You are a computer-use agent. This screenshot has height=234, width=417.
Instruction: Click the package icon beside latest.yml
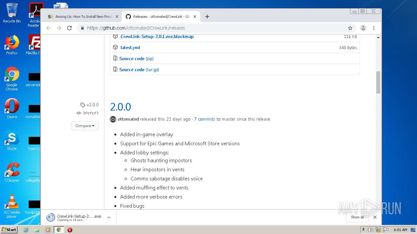pos(115,47)
